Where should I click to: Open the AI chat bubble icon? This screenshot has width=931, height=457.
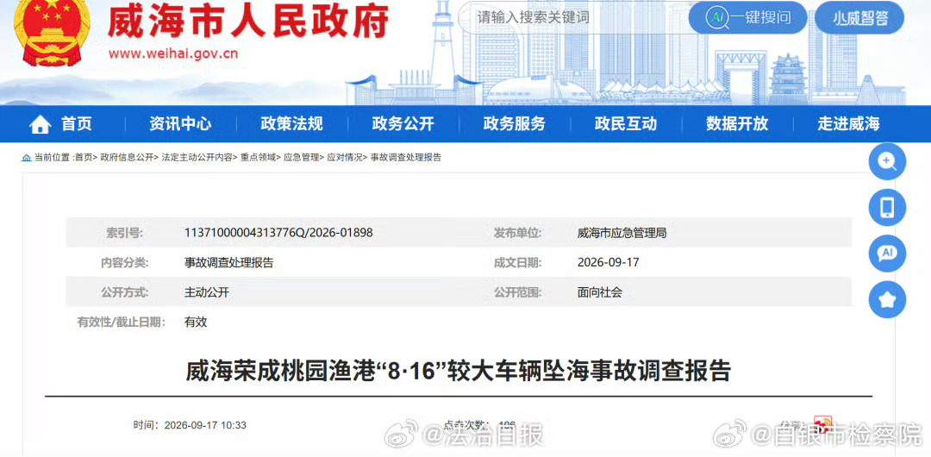point(887,254)
